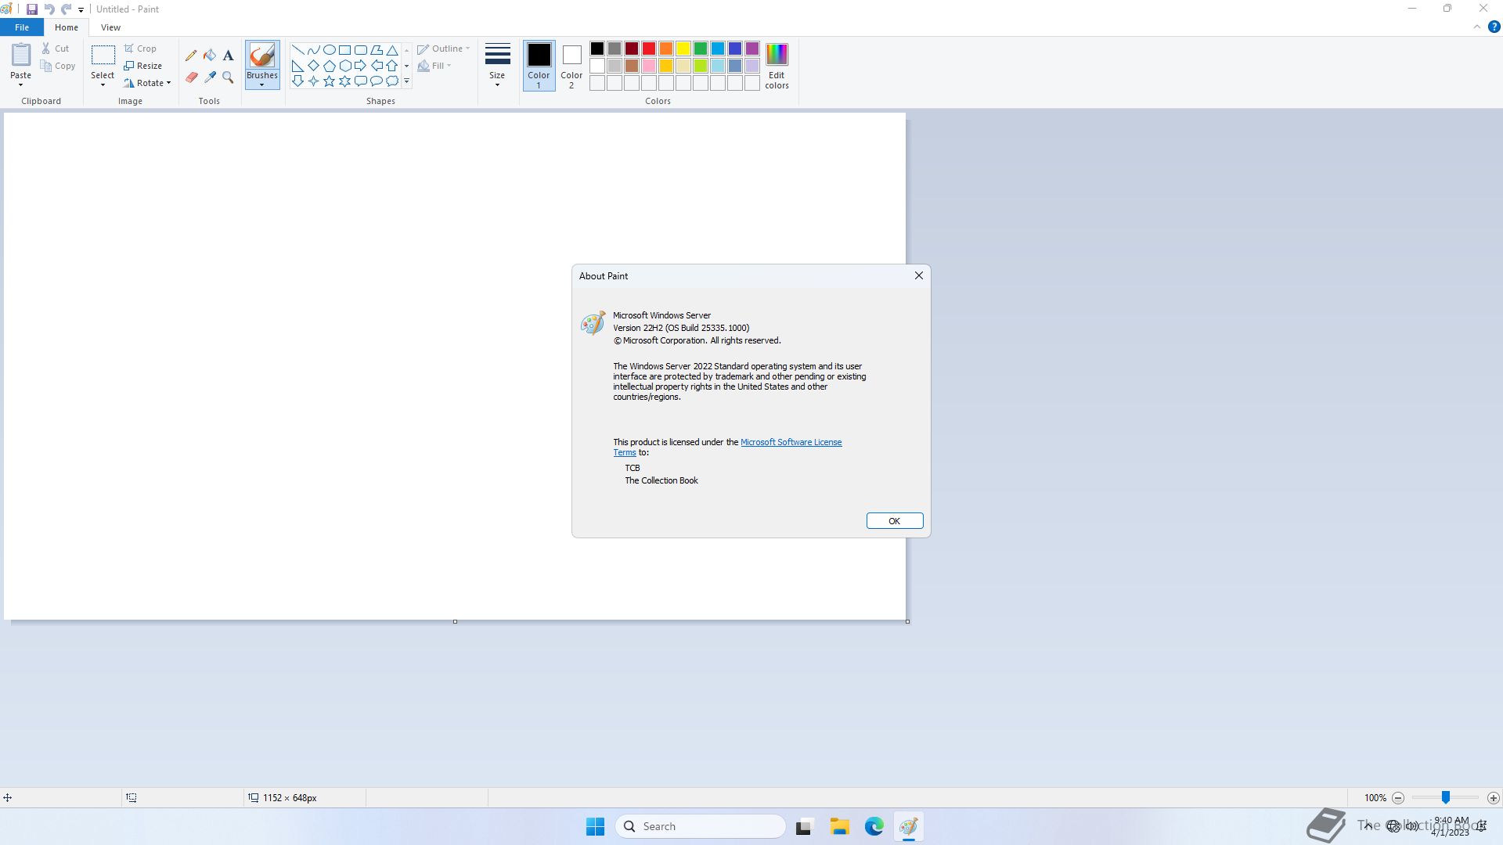Image resolution: width=1503 pixels, height=845 pixels.
Task: Choose the Right arrow shape
Action: pos(360,66)
